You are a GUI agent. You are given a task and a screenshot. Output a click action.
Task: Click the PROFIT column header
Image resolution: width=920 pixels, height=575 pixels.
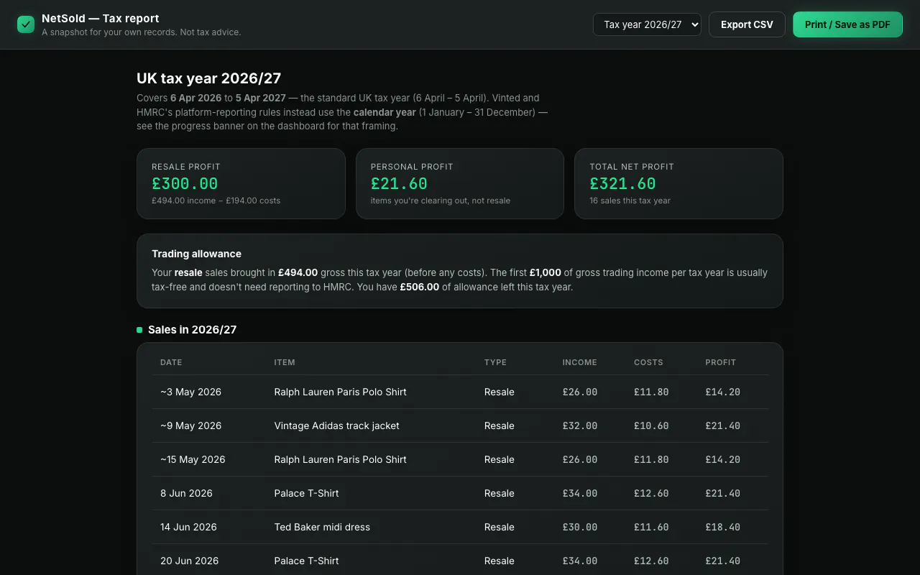(720, 362)
